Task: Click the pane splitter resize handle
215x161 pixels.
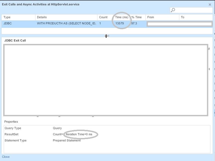Action: click(106, 36)
